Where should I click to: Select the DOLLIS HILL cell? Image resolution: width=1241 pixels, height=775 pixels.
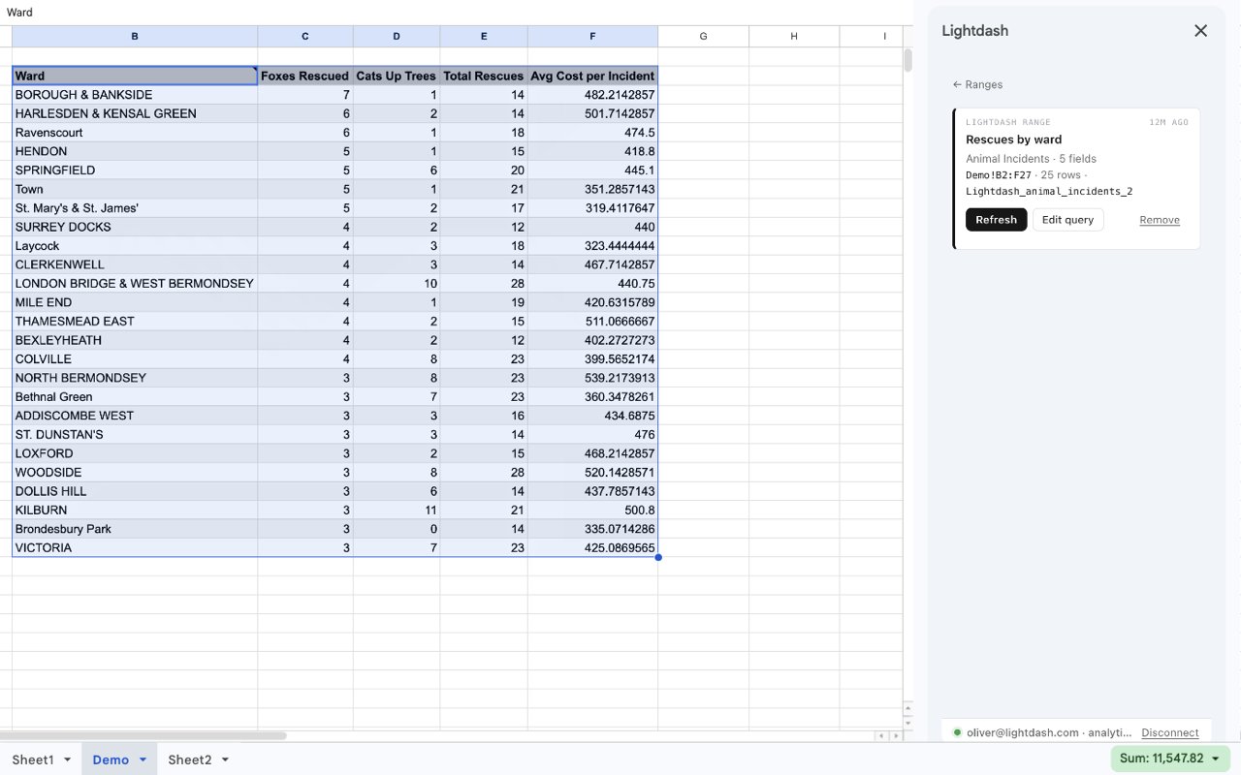(135, 491)
